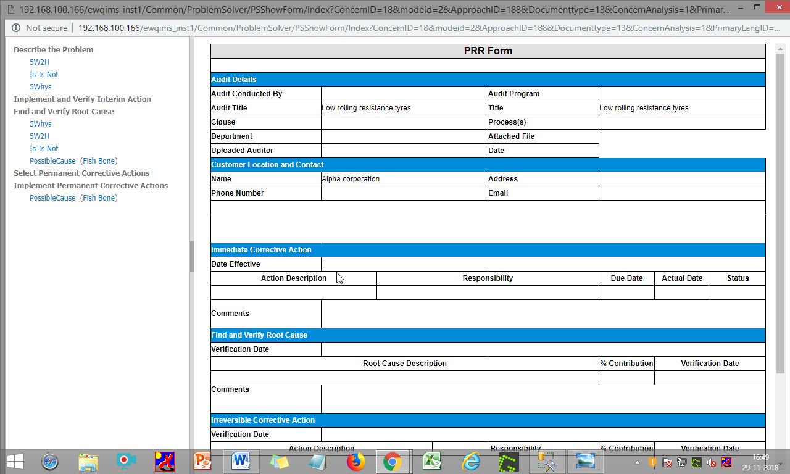Click the 'Due Date' column header
Screen dimensions: 790x474
tap(626, 278)
